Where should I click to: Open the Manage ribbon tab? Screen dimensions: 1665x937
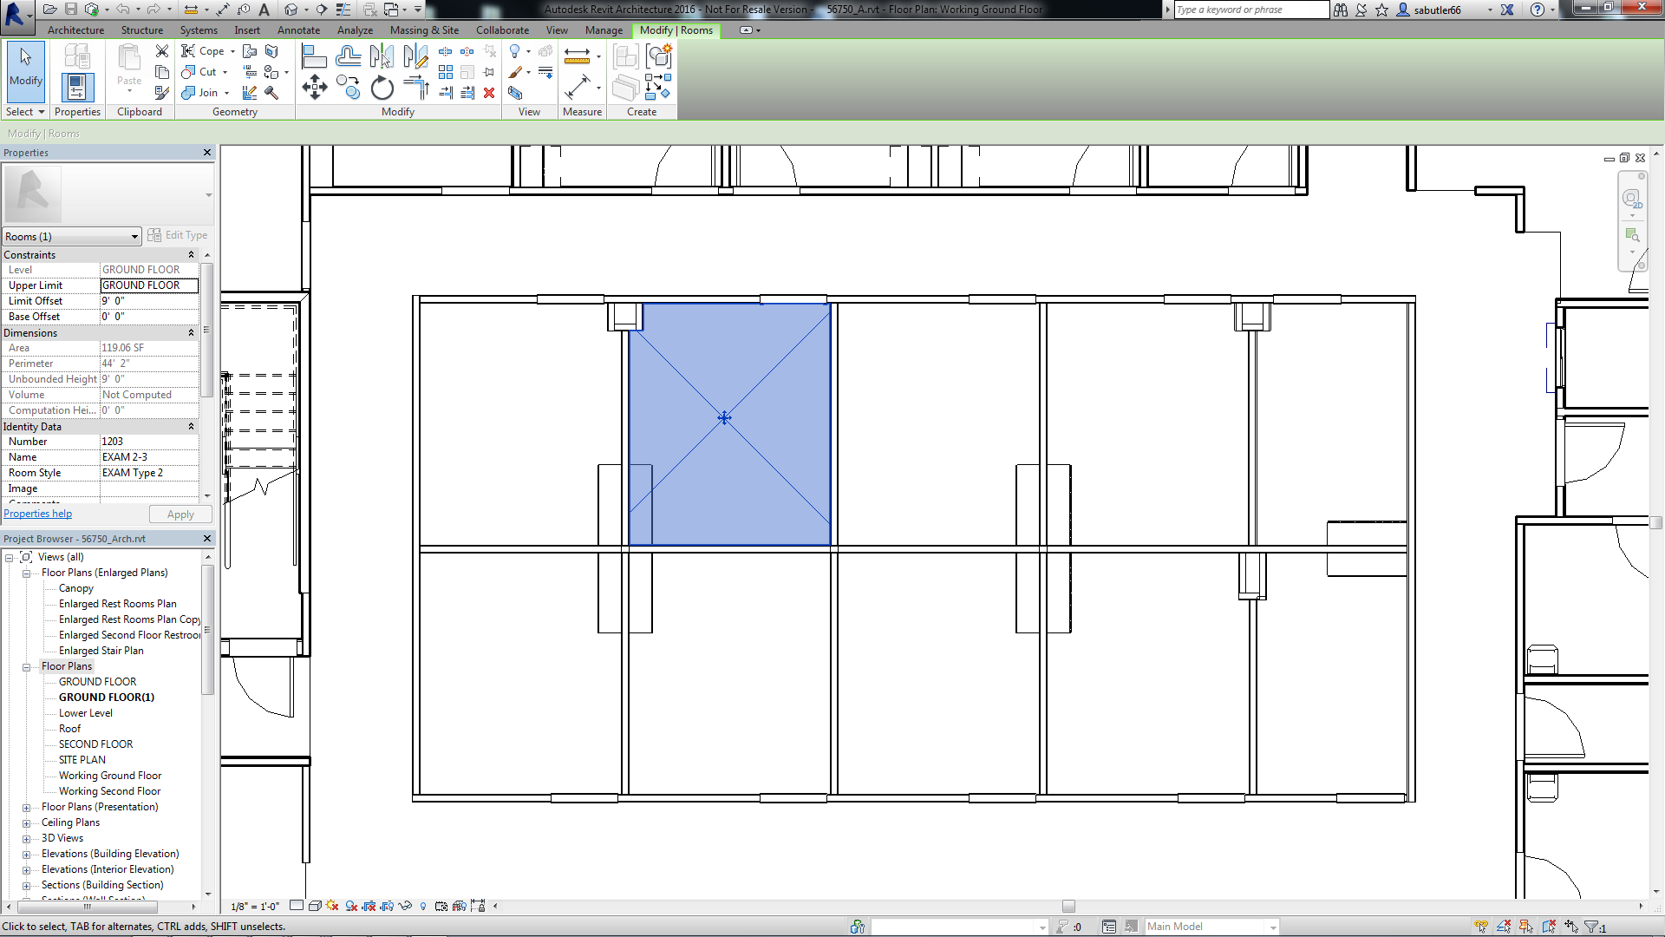(604, 30)
